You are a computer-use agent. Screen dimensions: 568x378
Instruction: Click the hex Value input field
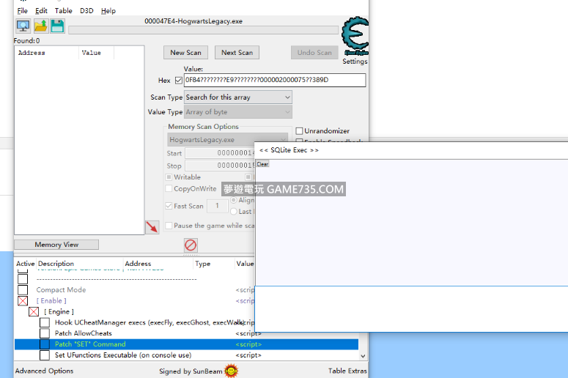(x=275, y=80)
